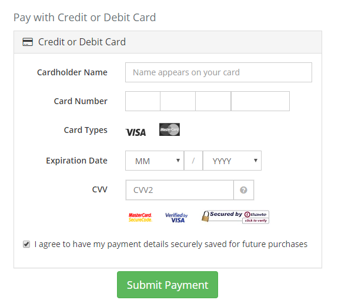Click the MasterCard card type logo

(169, 129)
